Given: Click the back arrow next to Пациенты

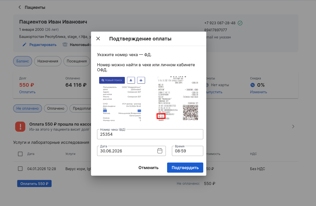Looking at the screenshot, I should tap(20, 7).
